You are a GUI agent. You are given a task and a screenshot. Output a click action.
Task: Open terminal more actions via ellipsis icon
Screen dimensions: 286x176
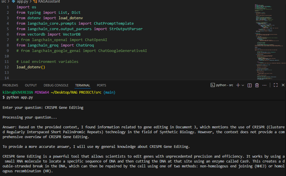pos(264,85)
